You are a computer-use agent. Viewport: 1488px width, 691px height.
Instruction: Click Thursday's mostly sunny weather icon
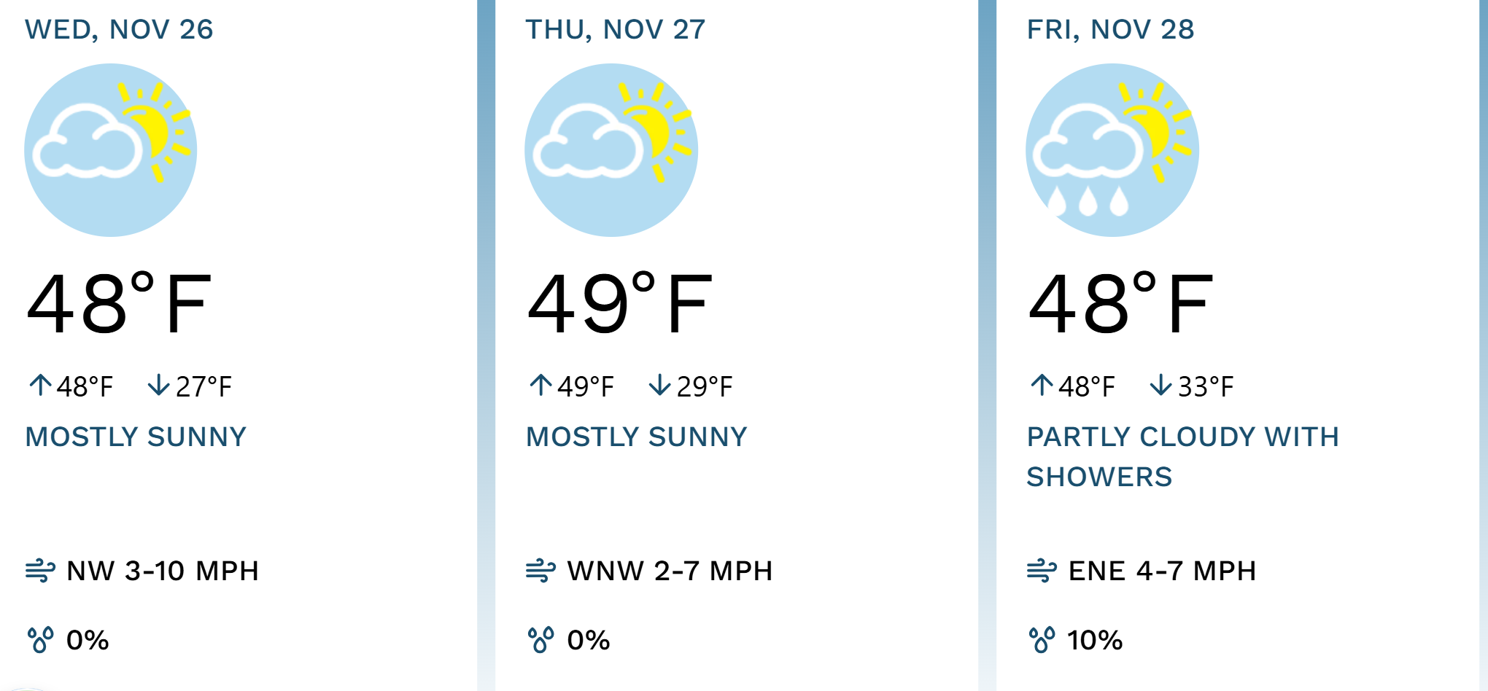[611, 150]
